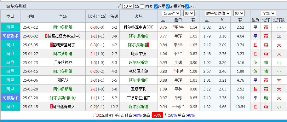This screenshot has width=287, height=122.
Task: Open the Crow* odds company dropdown
Action: point(171,13)
